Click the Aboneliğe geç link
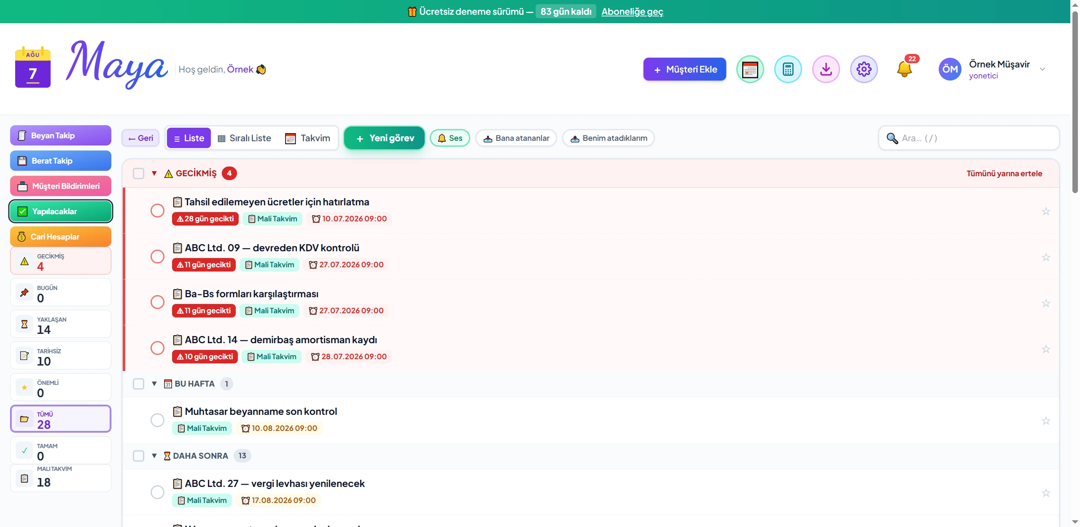The image size is (1080, 527). 632,12
